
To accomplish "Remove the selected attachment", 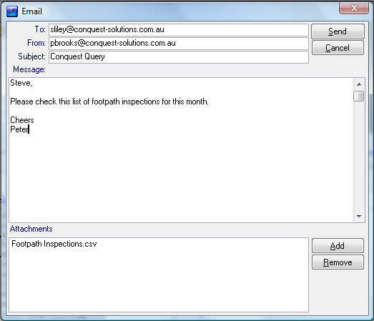I will [x=338, y=262].
